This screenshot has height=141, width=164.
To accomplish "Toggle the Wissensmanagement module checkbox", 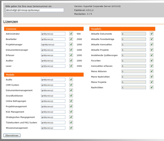I will [71, 128].
